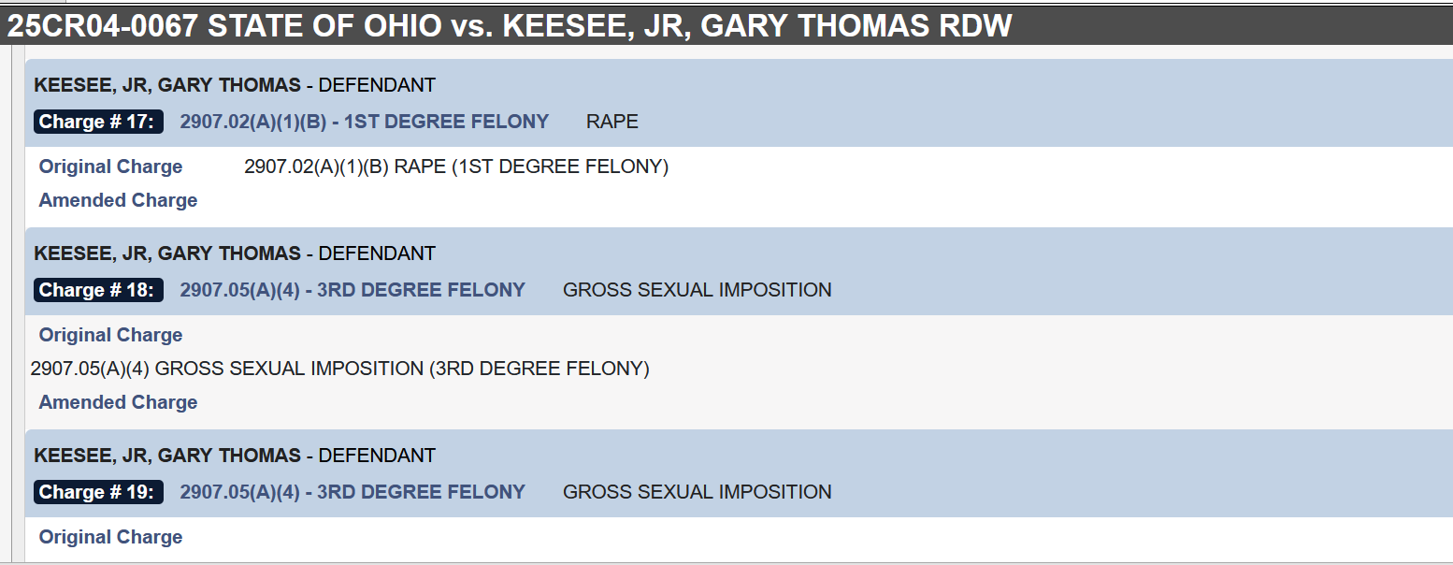Select Charge # 19 badge

[99, 492]
